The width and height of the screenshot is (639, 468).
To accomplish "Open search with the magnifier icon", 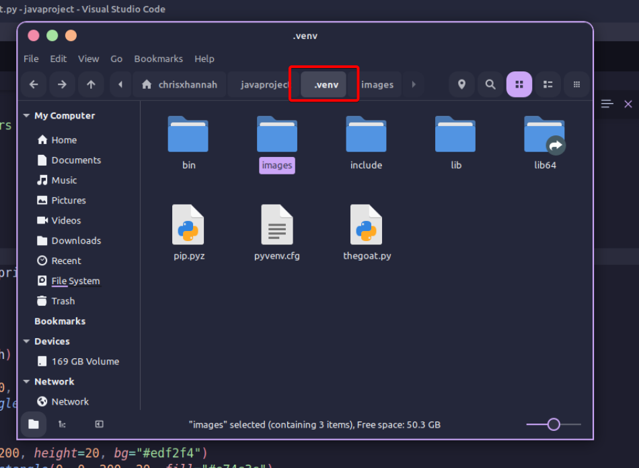I will coord(490,84).
